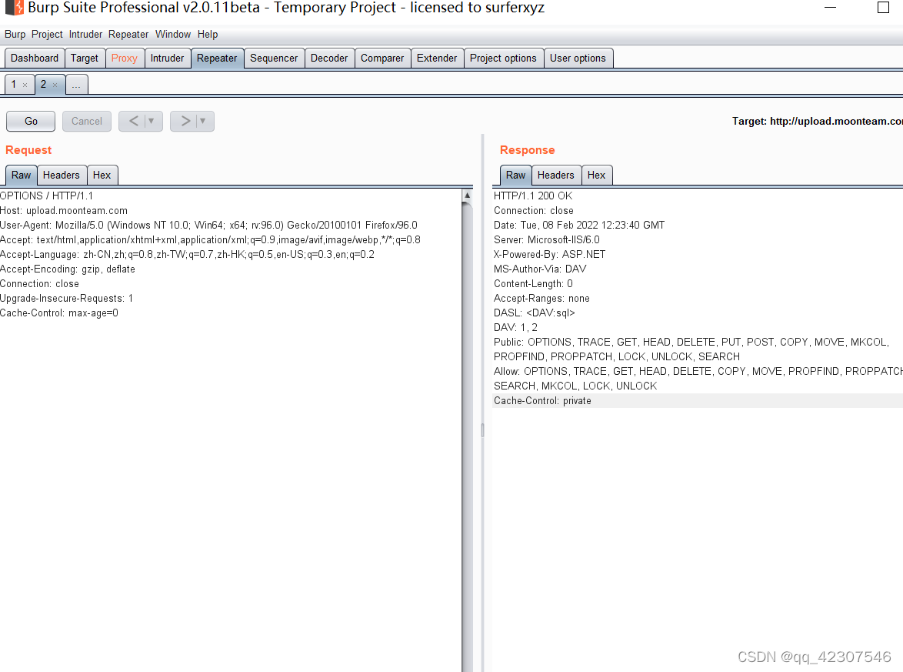Switch to the Decoder tab
903x672 pixels.
329,59
